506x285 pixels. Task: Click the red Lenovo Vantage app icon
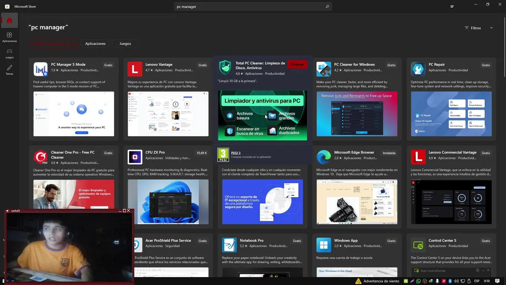135,69
